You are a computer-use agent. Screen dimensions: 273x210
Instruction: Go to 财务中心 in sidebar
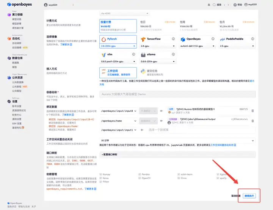(x=17, y=115)
